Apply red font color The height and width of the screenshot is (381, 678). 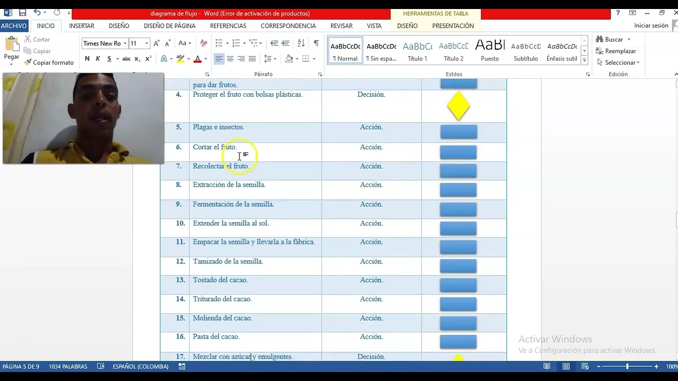198,59
